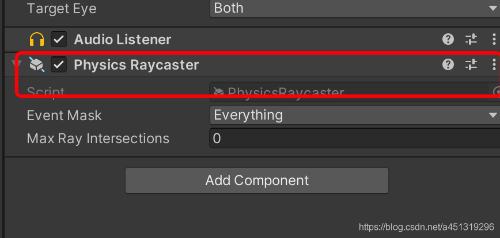Viewport: 500px width, 238px height.
Task: Open Physics Raycaster more options menu
Action: click(494, 64)
